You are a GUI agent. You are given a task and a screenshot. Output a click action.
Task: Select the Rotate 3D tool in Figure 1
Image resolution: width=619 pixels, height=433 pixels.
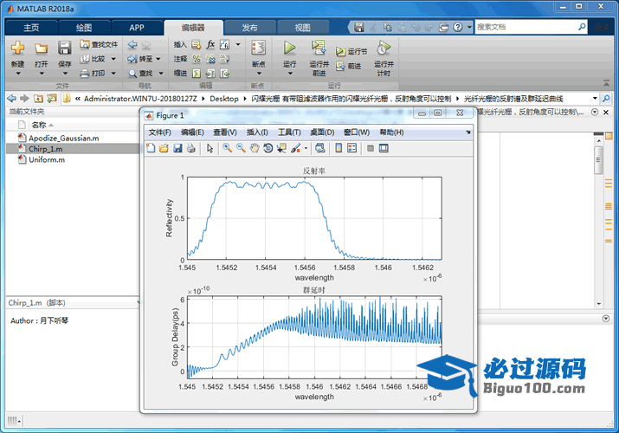pos(268,148)
